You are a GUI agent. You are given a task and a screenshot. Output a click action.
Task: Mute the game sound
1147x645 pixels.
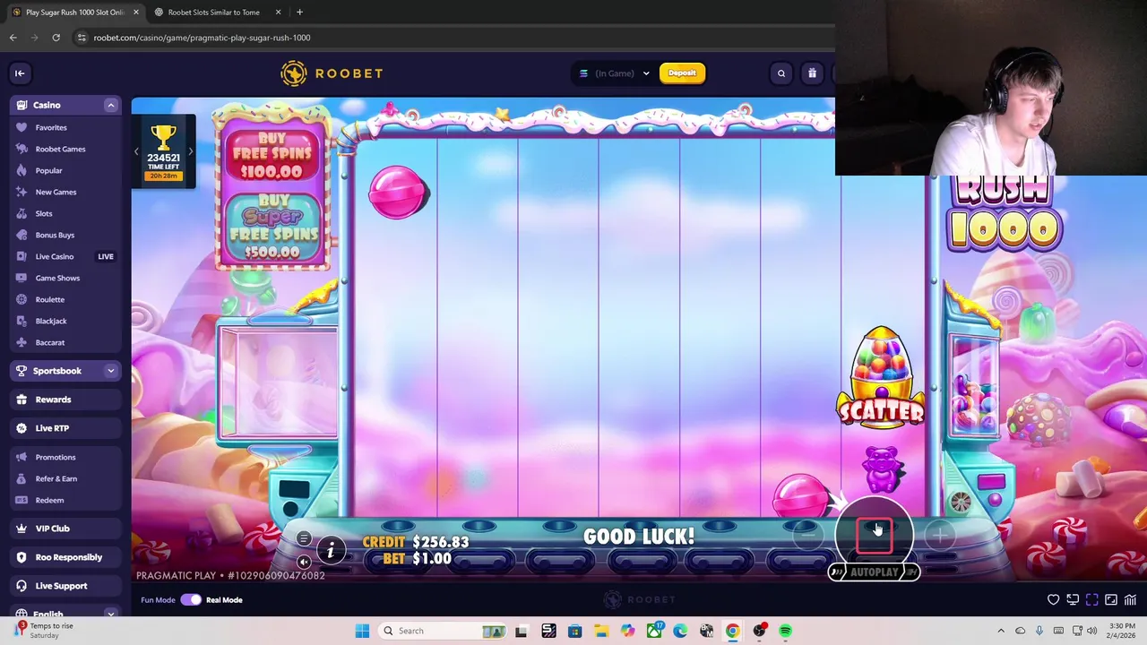point(304,563)
